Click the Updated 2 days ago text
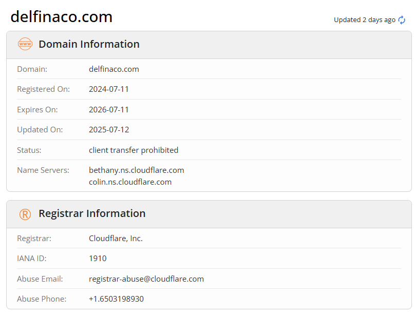Image resolution: width=414 pixels, height=316 pixels. click(x=364, y=20)
